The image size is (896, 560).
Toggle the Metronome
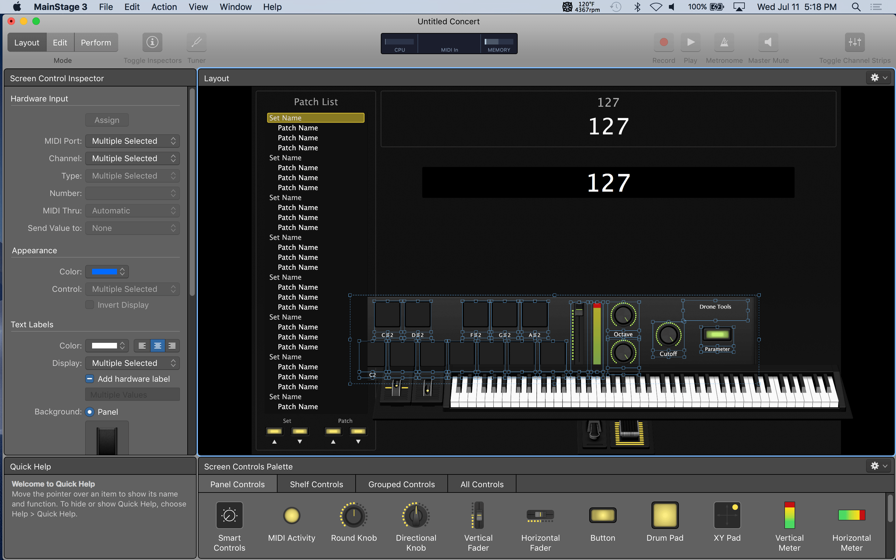pos(724,42)
